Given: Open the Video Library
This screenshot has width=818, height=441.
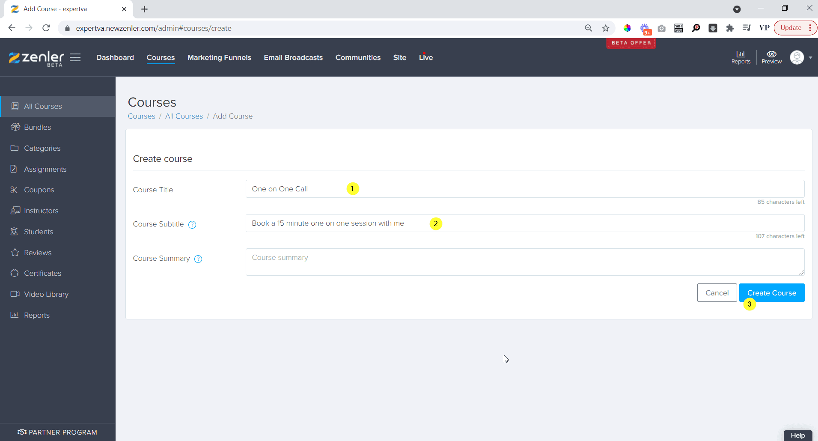Looking at the screenshot, I should click(x=46, y=294).
